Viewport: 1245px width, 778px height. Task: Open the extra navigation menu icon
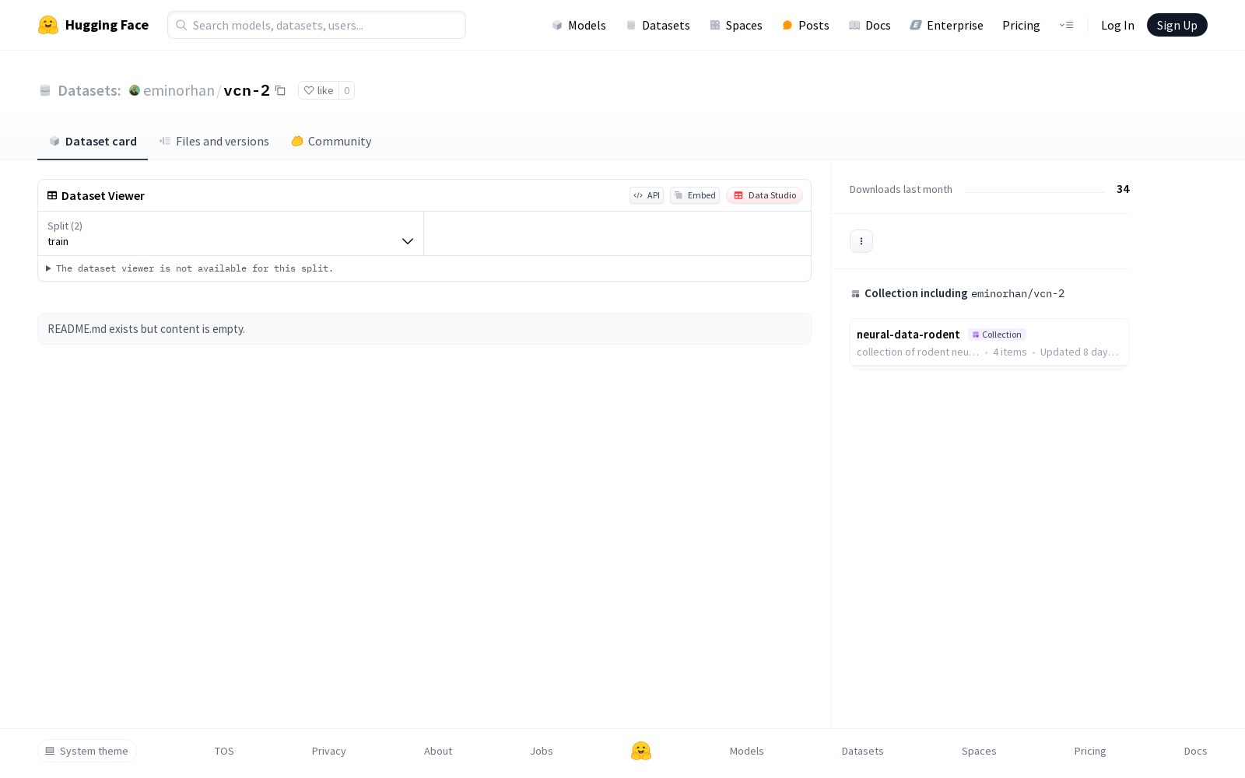coord(1066,25)
